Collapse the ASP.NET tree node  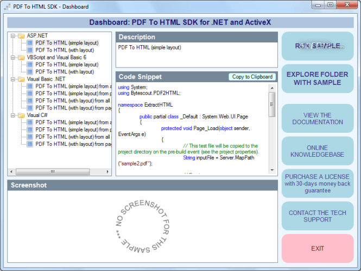click(13, 36)
